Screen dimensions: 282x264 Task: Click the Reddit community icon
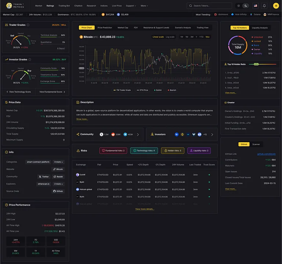click(113, 134)
